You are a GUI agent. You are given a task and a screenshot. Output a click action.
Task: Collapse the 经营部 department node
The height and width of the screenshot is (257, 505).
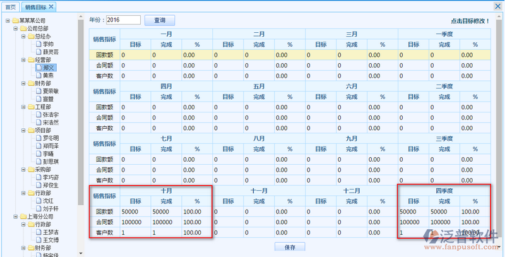pyautogui.click(x=22, y=59)
